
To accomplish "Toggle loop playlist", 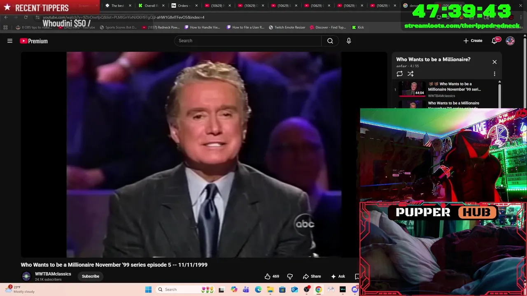I will [x=399, y=74].
